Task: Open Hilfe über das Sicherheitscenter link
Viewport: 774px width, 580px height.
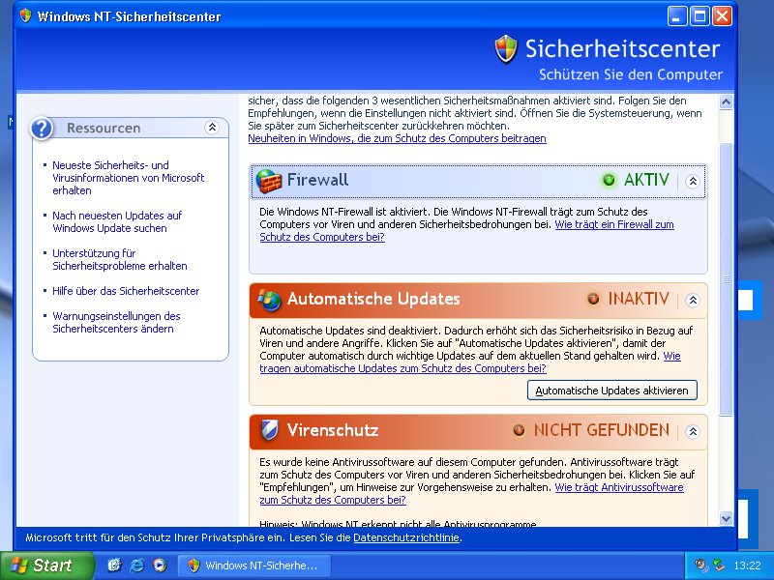Action: tap(126, 291)
